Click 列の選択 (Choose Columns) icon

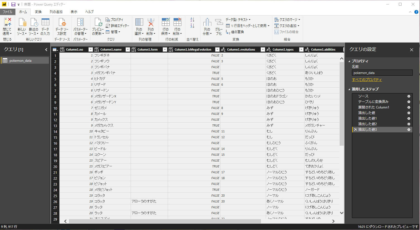tap(139, 22)
